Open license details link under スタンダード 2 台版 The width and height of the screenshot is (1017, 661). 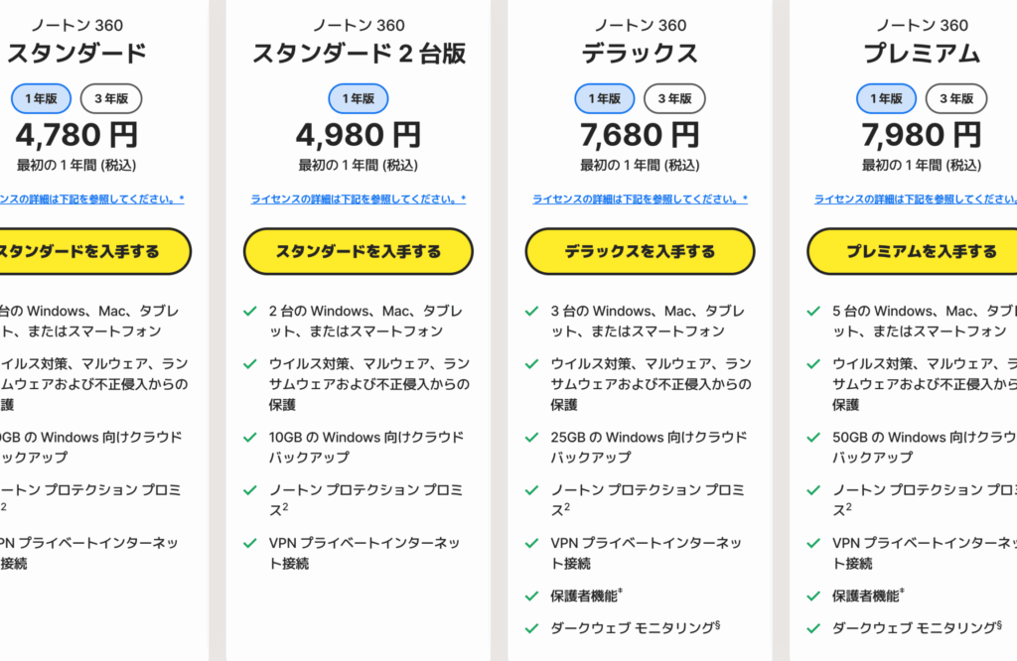click(x=358, y=199)
